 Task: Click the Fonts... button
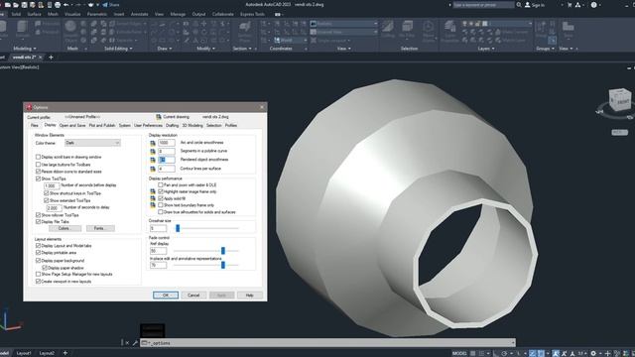pos(100,228)
